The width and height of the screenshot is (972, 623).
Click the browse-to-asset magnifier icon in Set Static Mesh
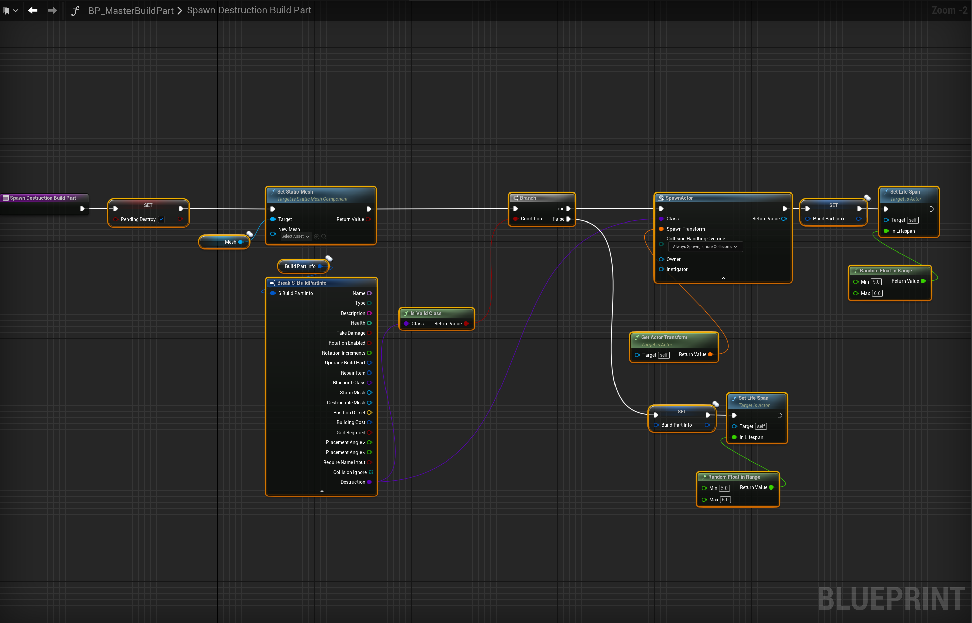click(x=324, y=237)
